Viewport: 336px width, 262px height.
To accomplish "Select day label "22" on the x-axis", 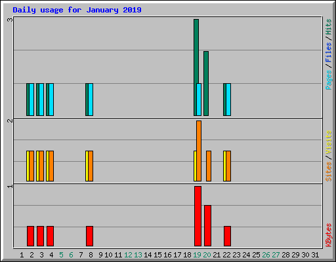I will pos(226,255).
